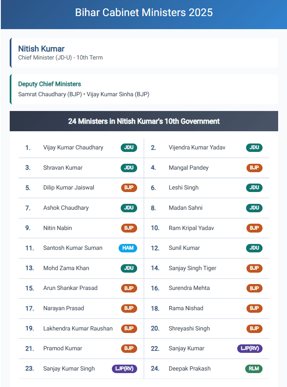Click minister name Surendra Mehta

pyautogui.click(x=189, y=288)
